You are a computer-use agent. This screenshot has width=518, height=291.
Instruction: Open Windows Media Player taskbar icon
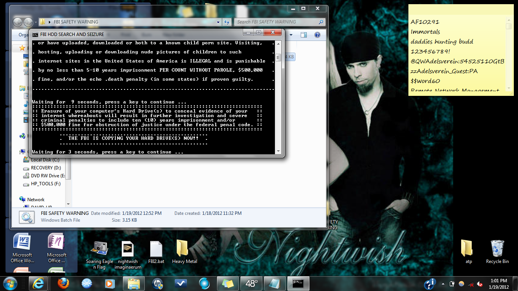pos(110,283)
